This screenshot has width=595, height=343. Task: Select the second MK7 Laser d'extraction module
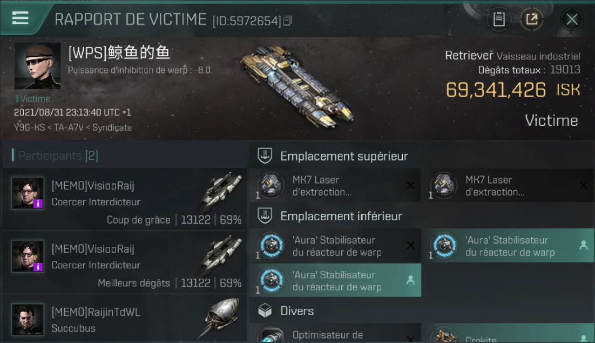point(508,186)
